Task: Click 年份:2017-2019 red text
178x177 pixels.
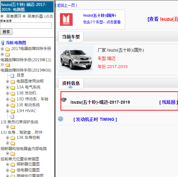Action: 113,67
